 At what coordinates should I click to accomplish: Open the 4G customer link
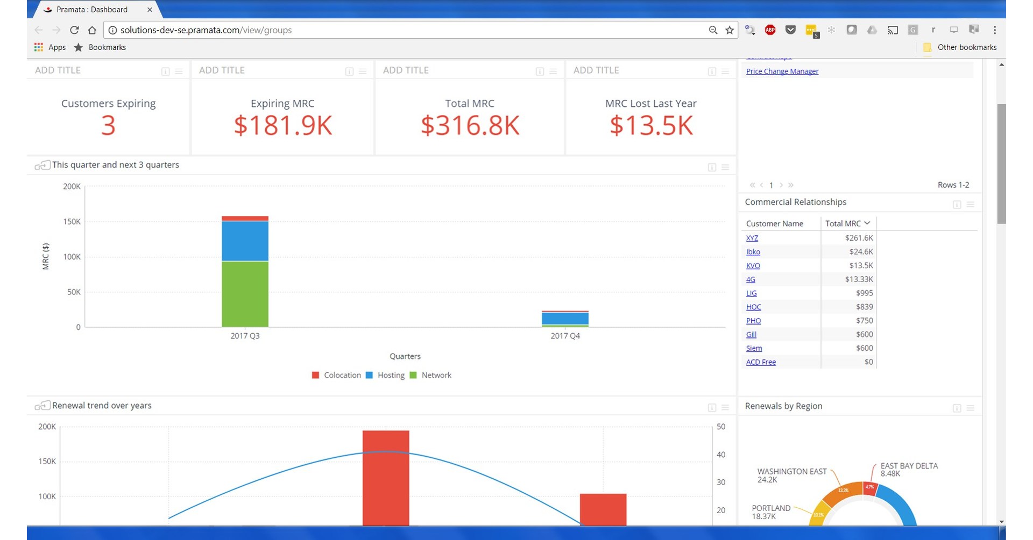(751, 279)
